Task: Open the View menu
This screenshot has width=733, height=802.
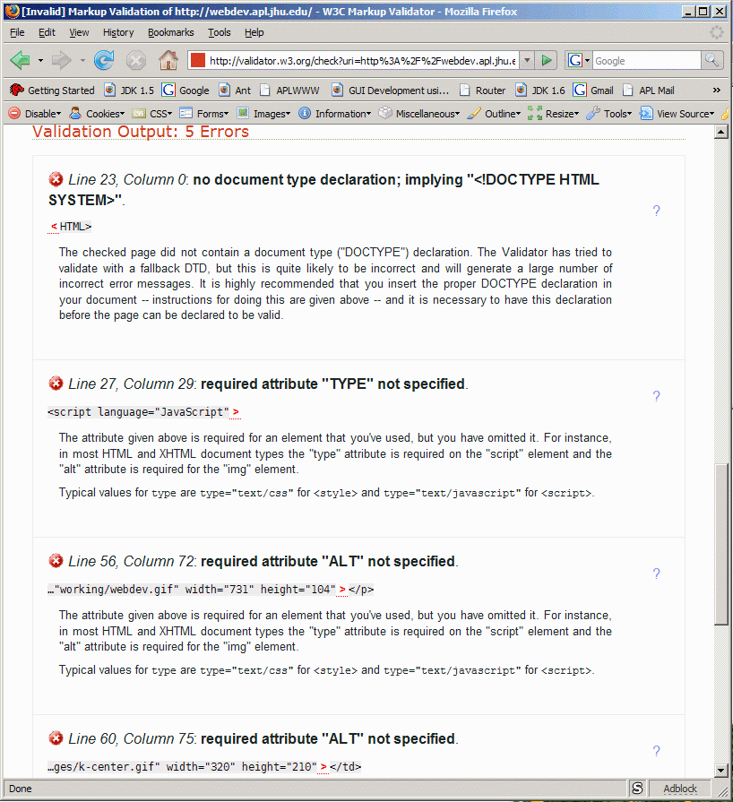Action: click(x=79, y=32)
